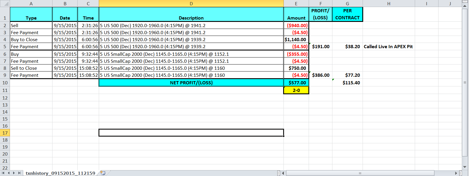Click the time cell 2:31:26 in row 2

tap(88, 25)
